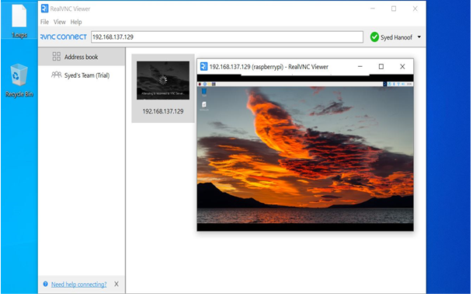The height and width of the screenshot is (297, 476).
Task: Click the Bluetooth icon in the remote taskbar
Action: [x=394, y=84]
